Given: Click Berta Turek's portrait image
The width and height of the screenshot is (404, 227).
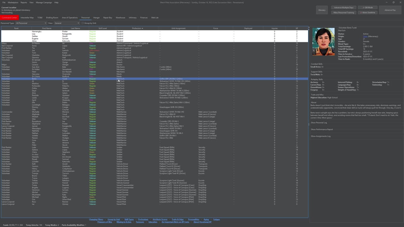Looking at the screenshot, I should [323, 42].
